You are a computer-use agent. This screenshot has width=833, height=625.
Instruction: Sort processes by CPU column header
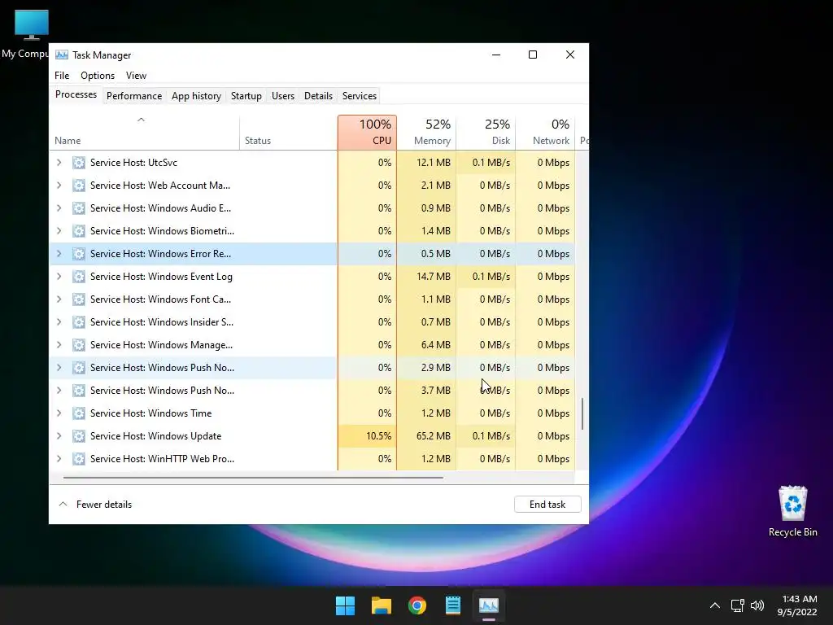click(x=367, y=133)
